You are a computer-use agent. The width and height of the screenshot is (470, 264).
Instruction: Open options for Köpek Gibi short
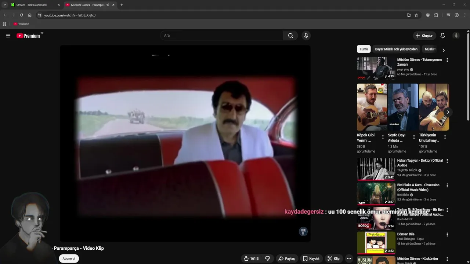coord(383,137)
